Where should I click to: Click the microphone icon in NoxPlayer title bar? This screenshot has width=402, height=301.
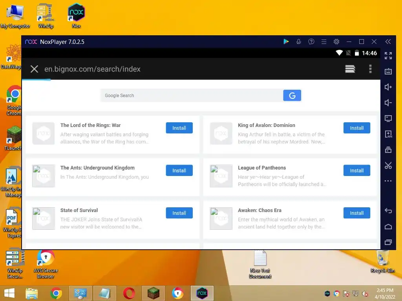299,42
